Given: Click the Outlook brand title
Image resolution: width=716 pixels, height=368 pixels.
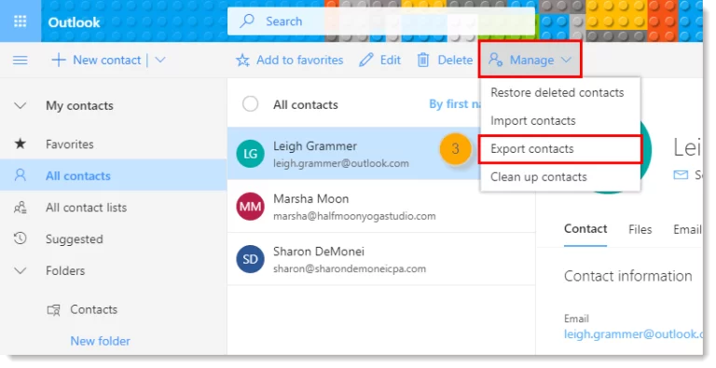Looking at the screenshot, I should coord(74,22).
